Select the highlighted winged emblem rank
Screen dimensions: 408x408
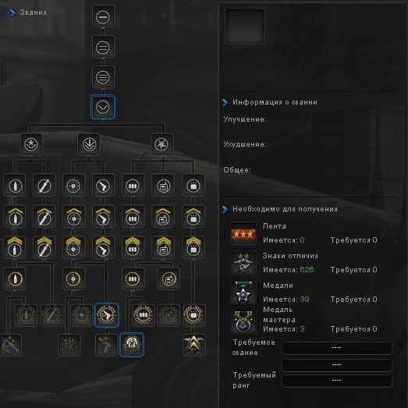[132, 345]
